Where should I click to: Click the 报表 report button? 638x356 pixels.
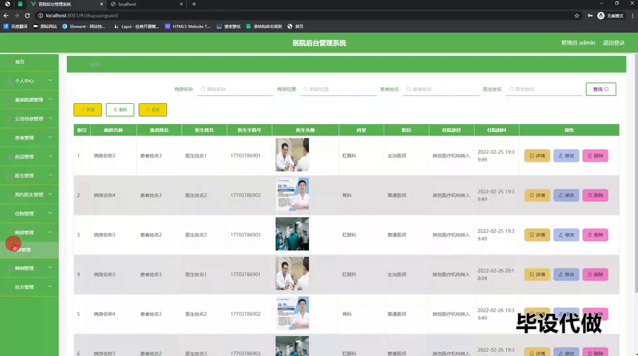153,110
